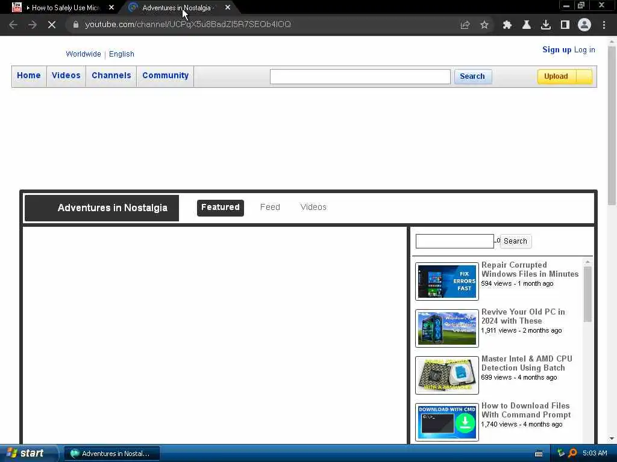Click the magnifier tray icon
Viewport: 617px width, 462px height.
[572, 453]
